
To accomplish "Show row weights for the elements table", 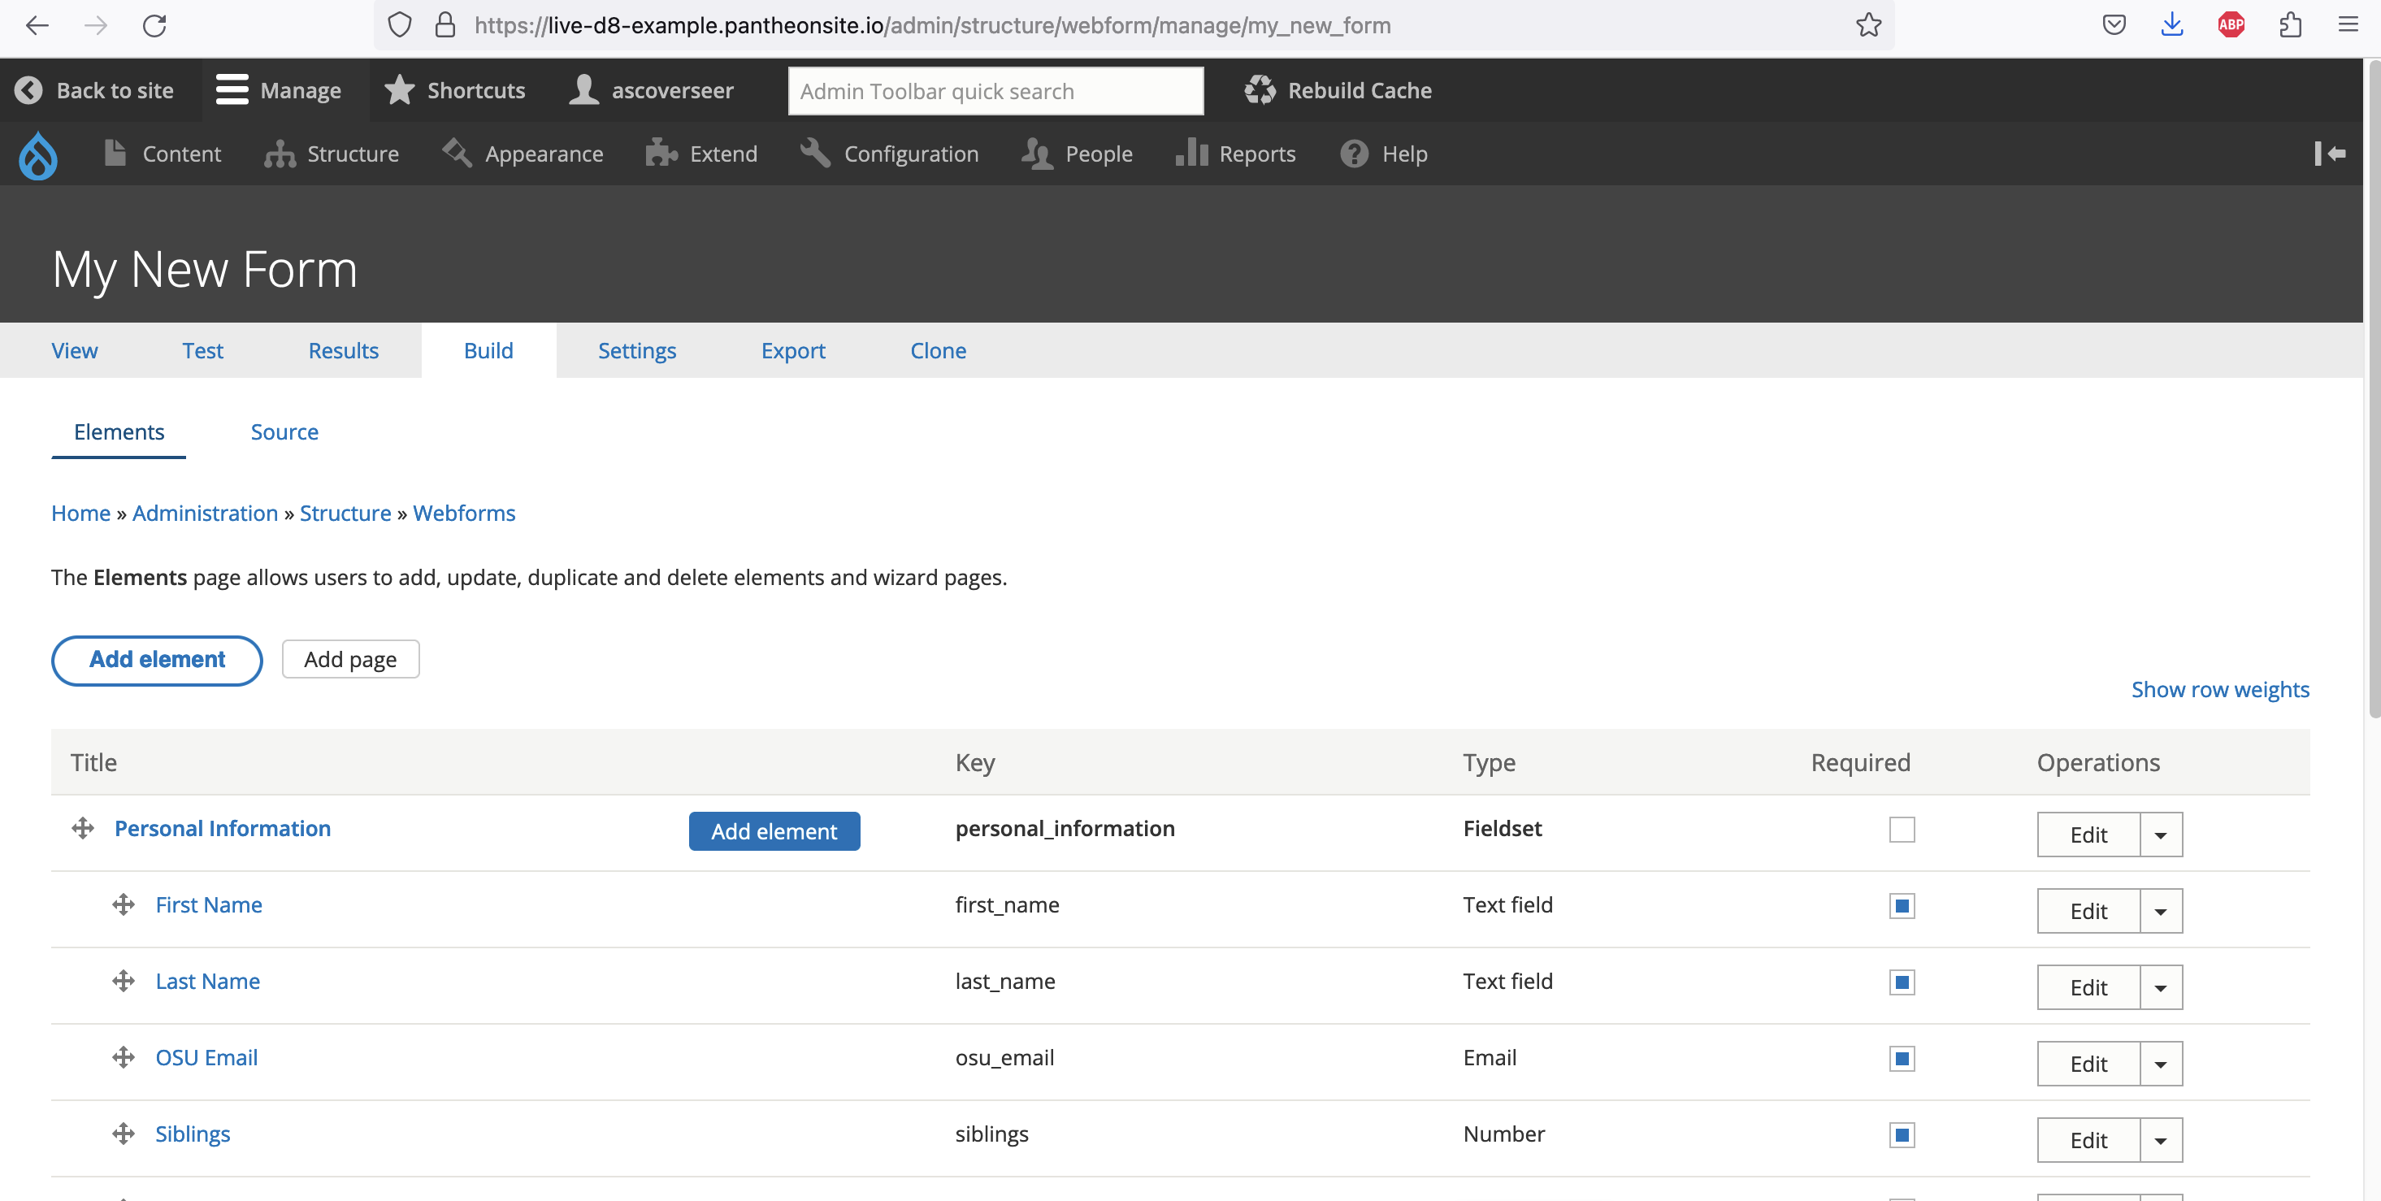I will (2220, 689).
